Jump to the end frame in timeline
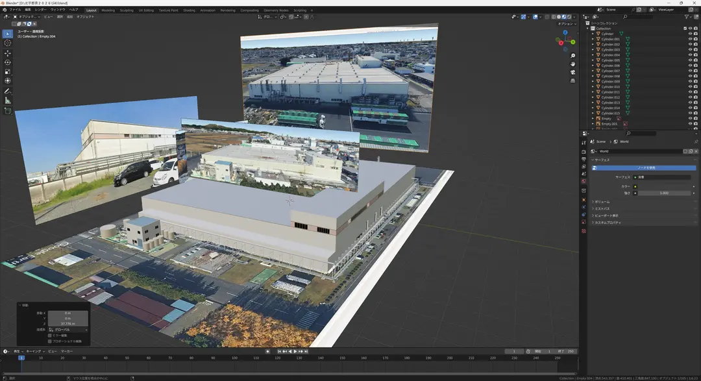The image size is (701, 381). click(x=306, y=352)
